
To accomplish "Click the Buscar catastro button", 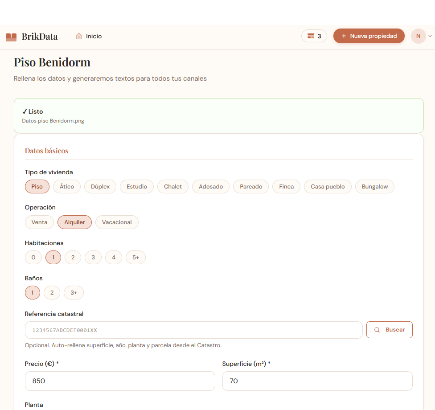I will 389,330.
